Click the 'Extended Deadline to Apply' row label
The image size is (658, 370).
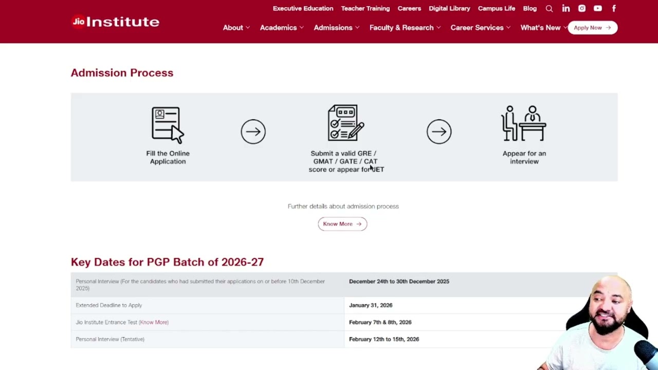109,305
